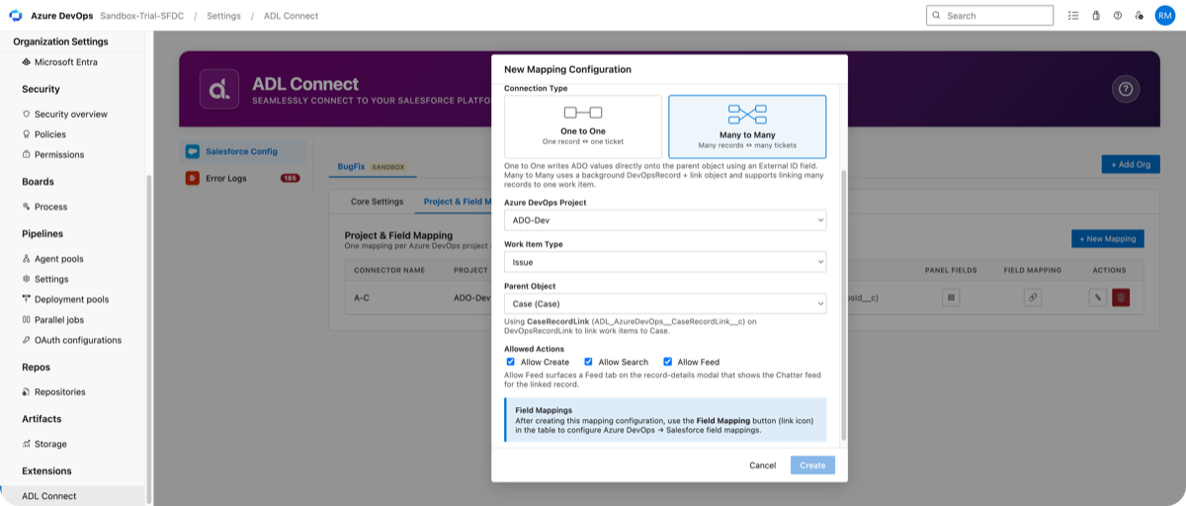Image resolution: width=1186 pixels, height=506 pixels.
Task: Open the Sandbox-Trial-SFDC breadcrumb link
Action: (x=141, y=16)
